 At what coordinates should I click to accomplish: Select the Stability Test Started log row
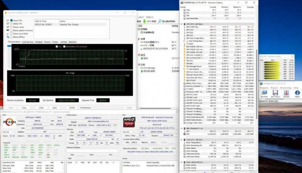coord(70,25)
